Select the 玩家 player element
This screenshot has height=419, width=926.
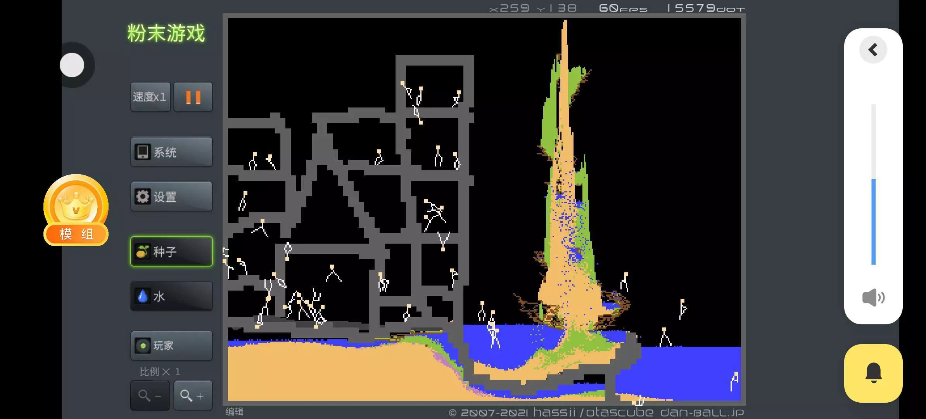point(171,346)
